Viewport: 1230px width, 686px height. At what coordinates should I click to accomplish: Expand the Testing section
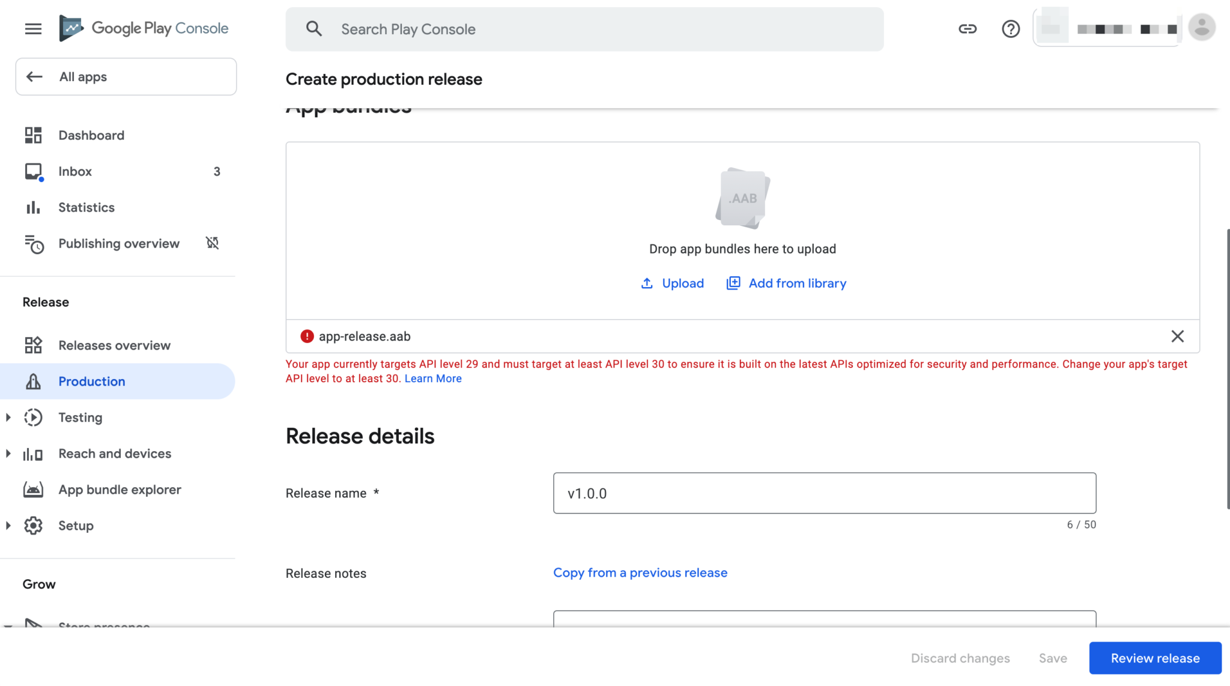8,417
